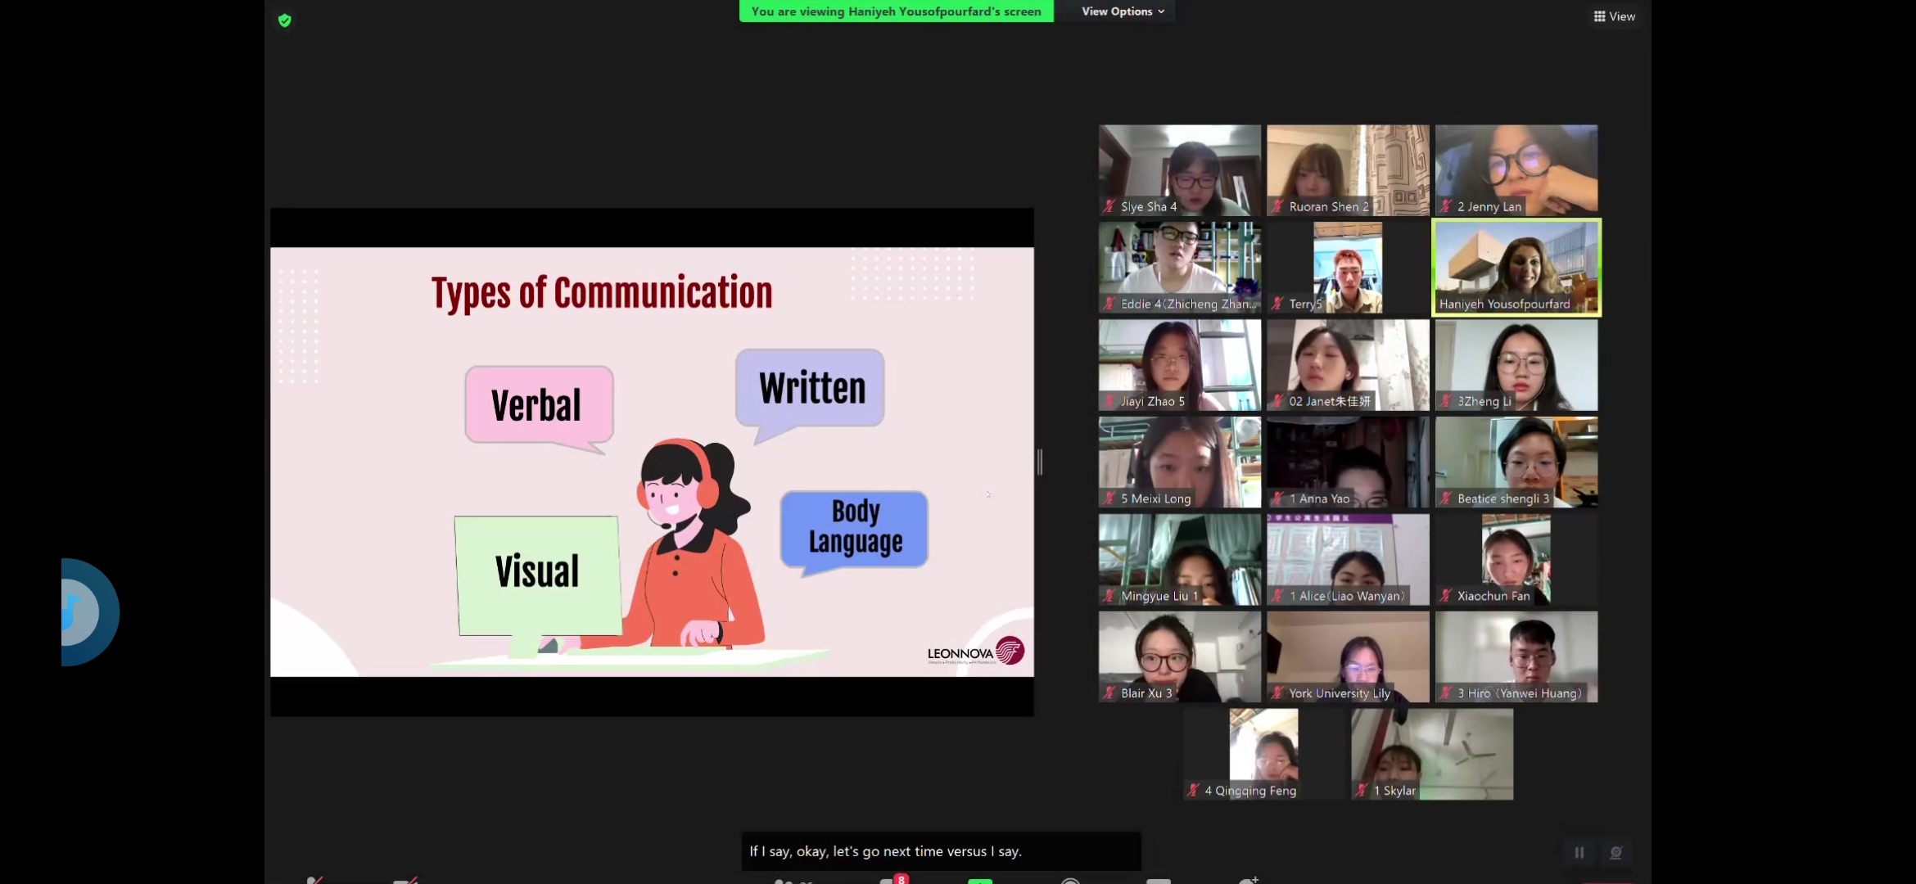Open the View layout menu
Screen dimensions: 1916x884
pyautogui.click(x=1614, y=16)
